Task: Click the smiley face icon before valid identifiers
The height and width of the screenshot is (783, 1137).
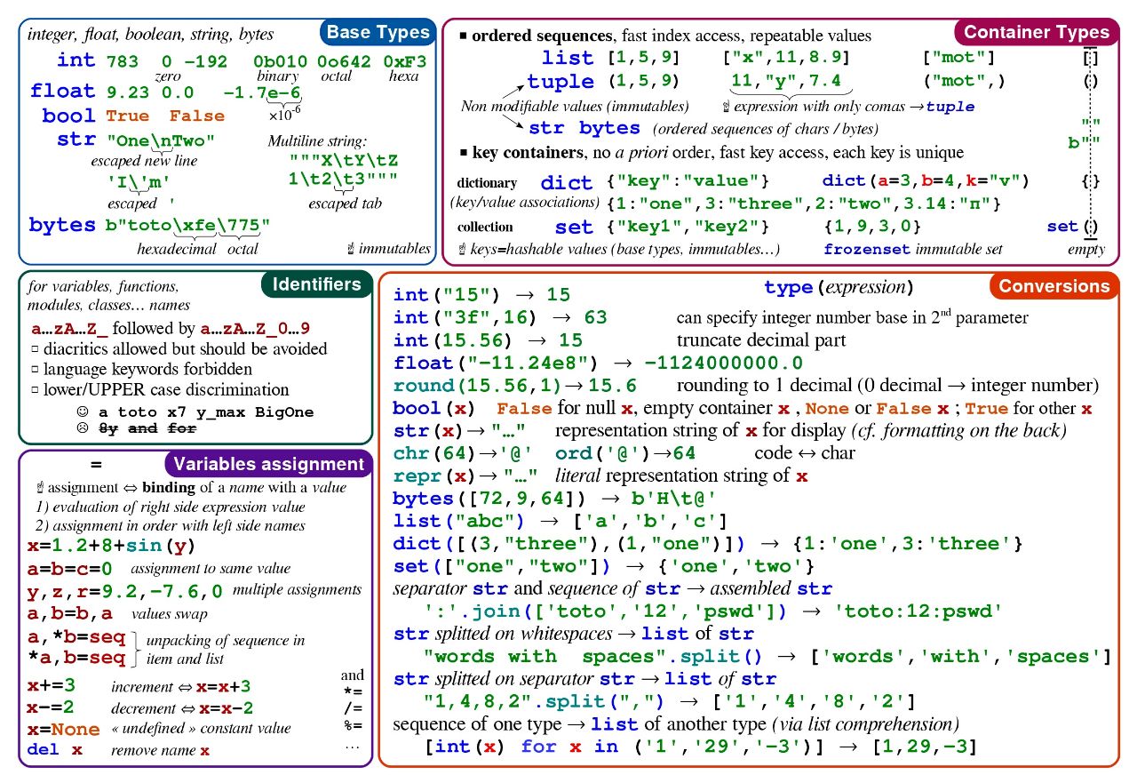Action: (x=83, y=412)
